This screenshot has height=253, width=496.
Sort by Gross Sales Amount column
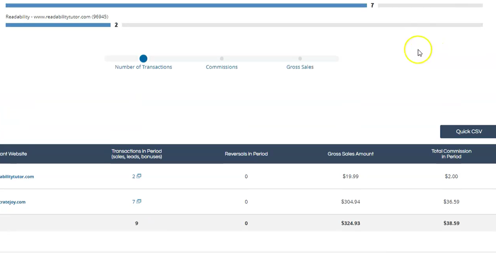point(350,154)
